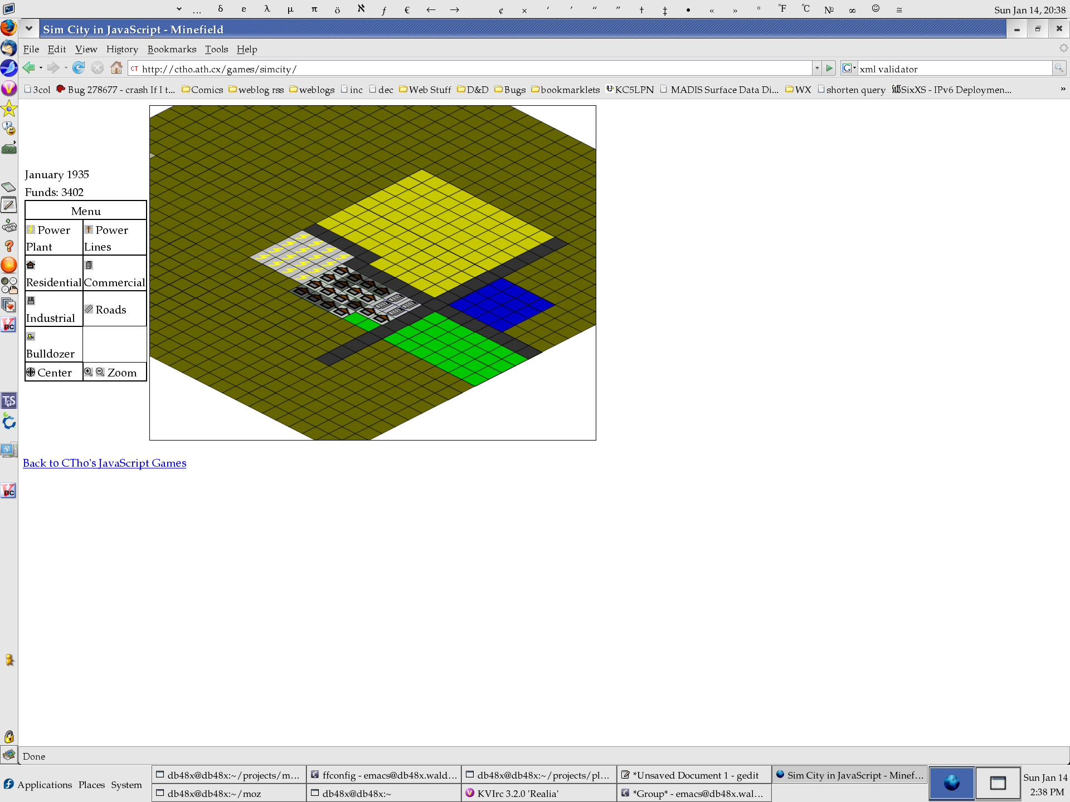Insert the euro sign from the palette
The image size is (1070, 802).
coord(407,9)
